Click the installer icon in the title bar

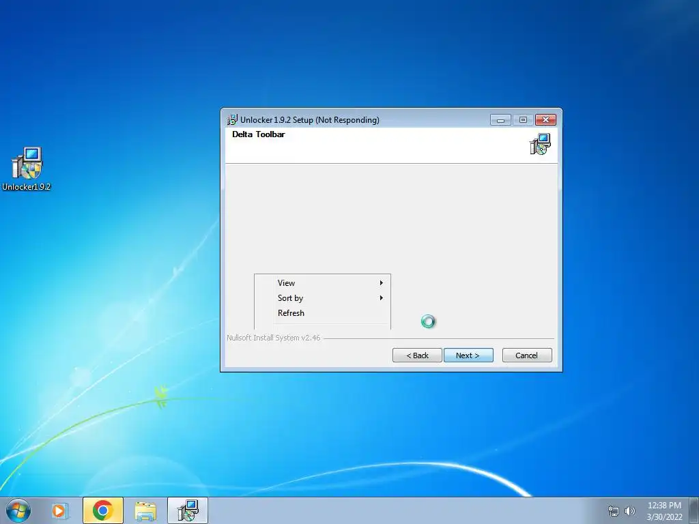232,119
